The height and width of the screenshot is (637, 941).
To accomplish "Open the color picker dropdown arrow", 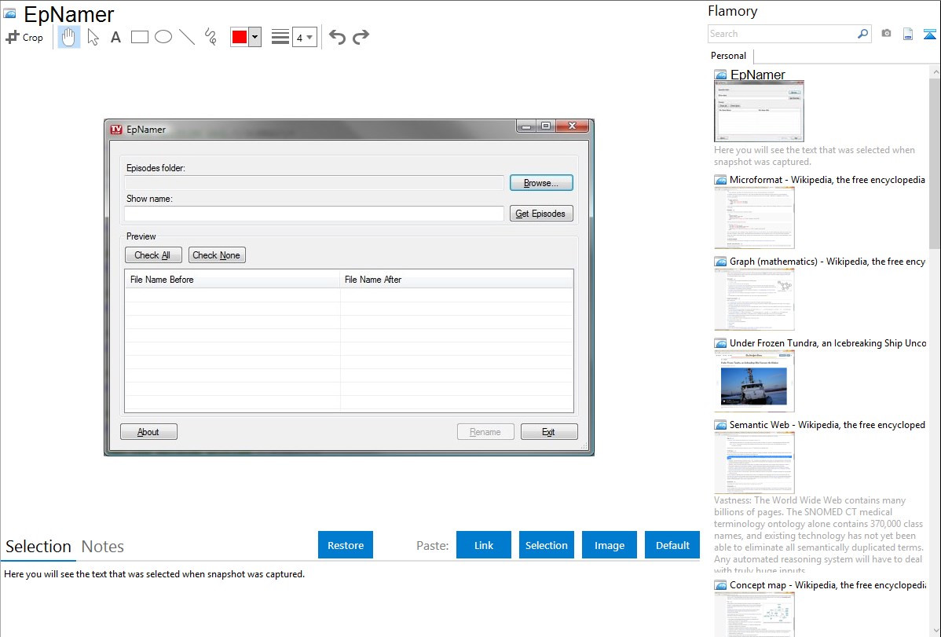I will (x=254, y=37).
